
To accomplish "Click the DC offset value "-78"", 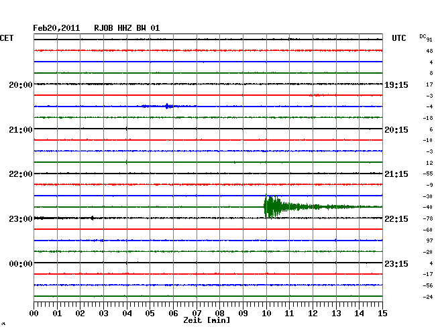I will pyautogui.click(x=428, y=218).
